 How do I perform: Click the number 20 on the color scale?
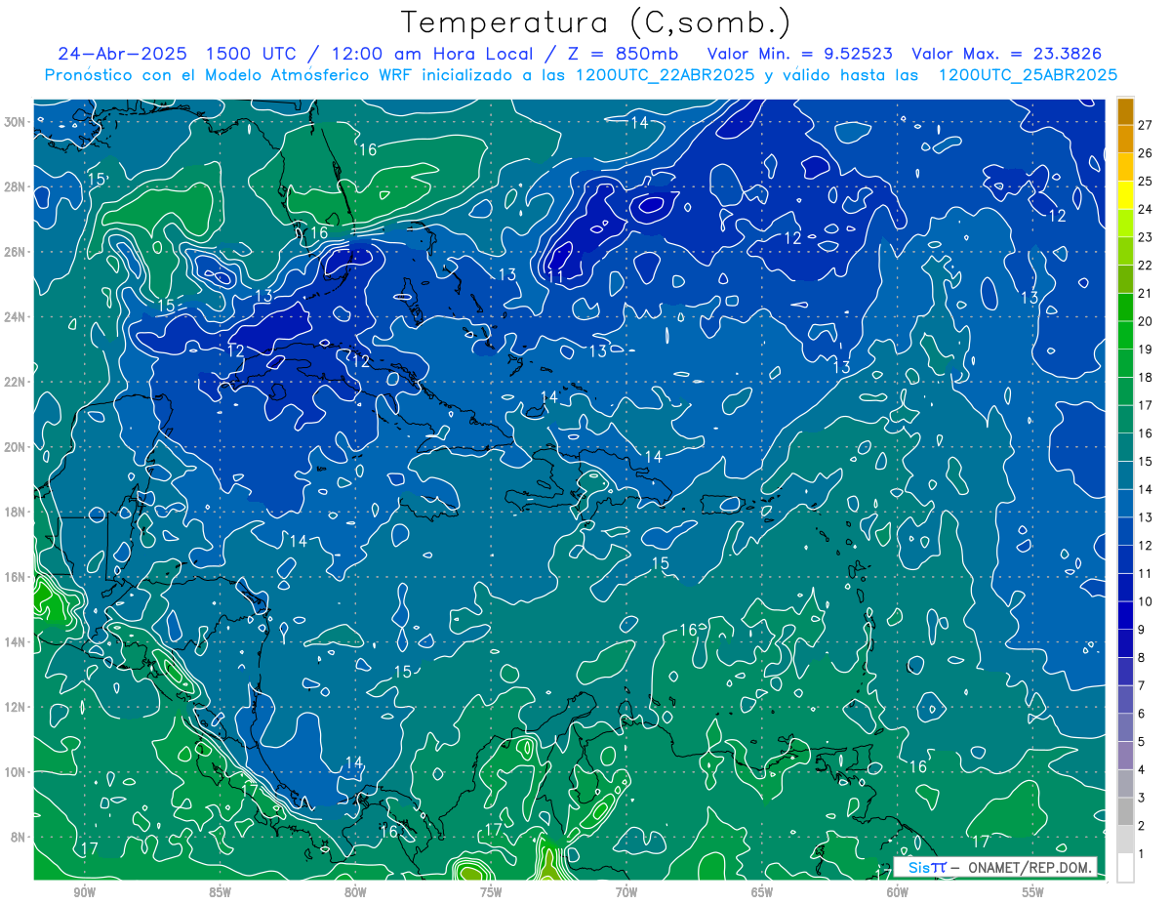1146,321
